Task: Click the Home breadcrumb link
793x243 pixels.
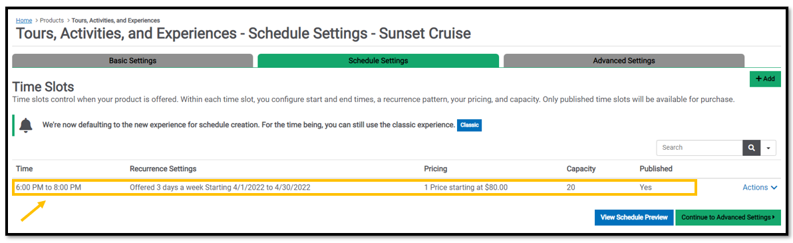Action: [24, 20]
